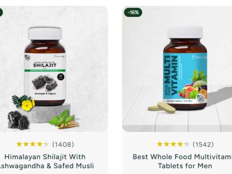The height and width of the screenshot is (174, 232).
Task: Open Best Whole Food Multivitamin Tablets link
Action: click(182, 161)
